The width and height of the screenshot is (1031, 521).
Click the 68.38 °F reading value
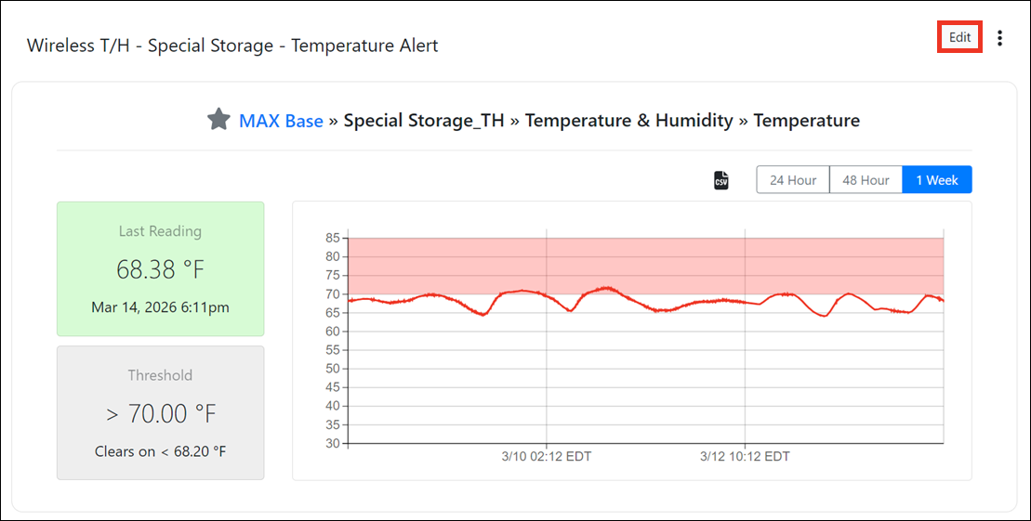pos(160,270)
